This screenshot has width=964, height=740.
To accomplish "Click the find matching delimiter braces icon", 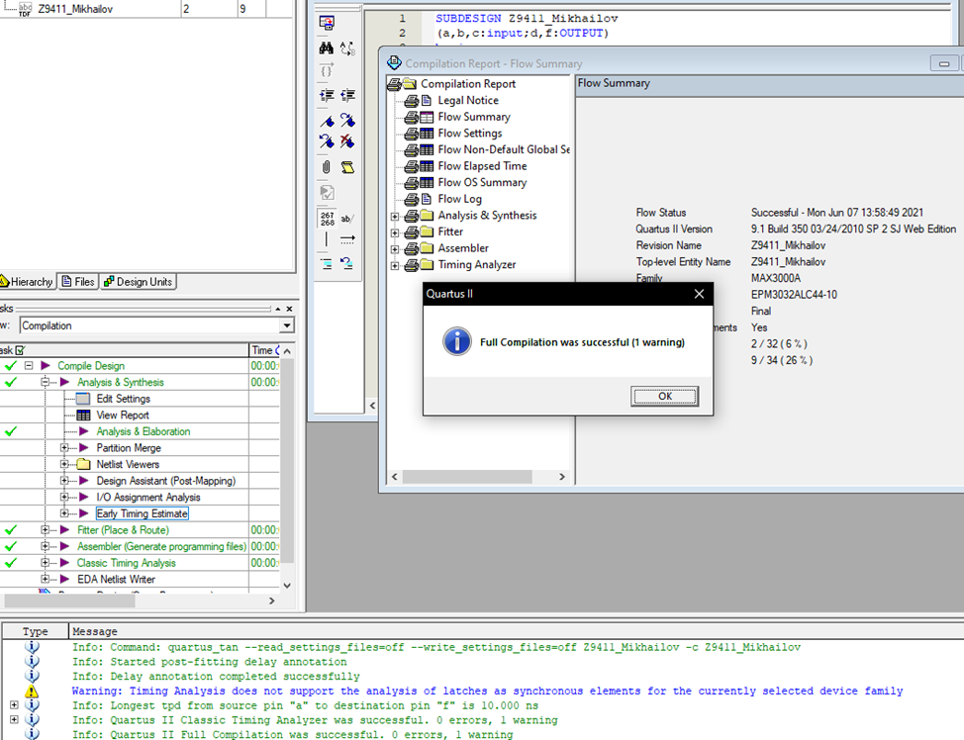I will click(x=327, y=70).
